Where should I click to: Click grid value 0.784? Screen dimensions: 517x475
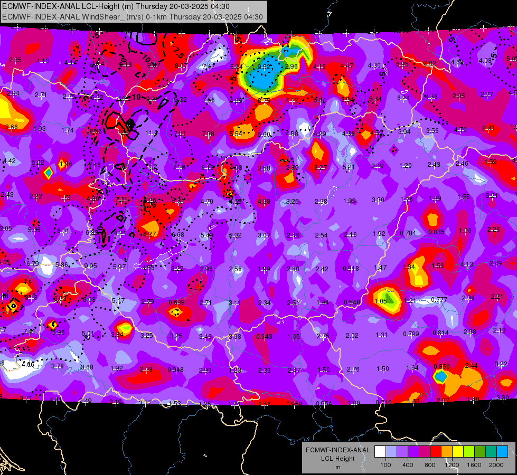[x=408, y=233]
